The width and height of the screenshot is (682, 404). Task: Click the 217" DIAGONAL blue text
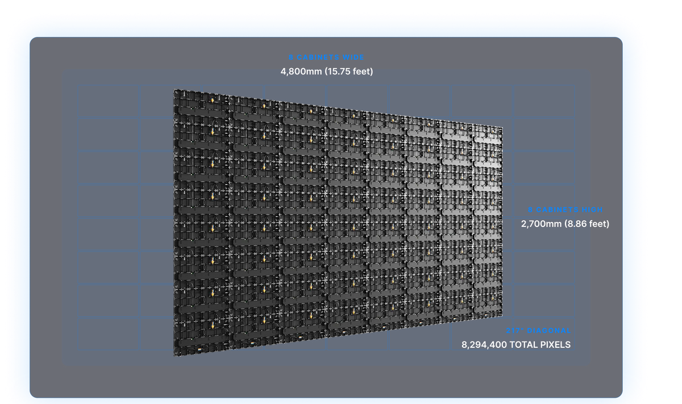[x=538, y=330]
